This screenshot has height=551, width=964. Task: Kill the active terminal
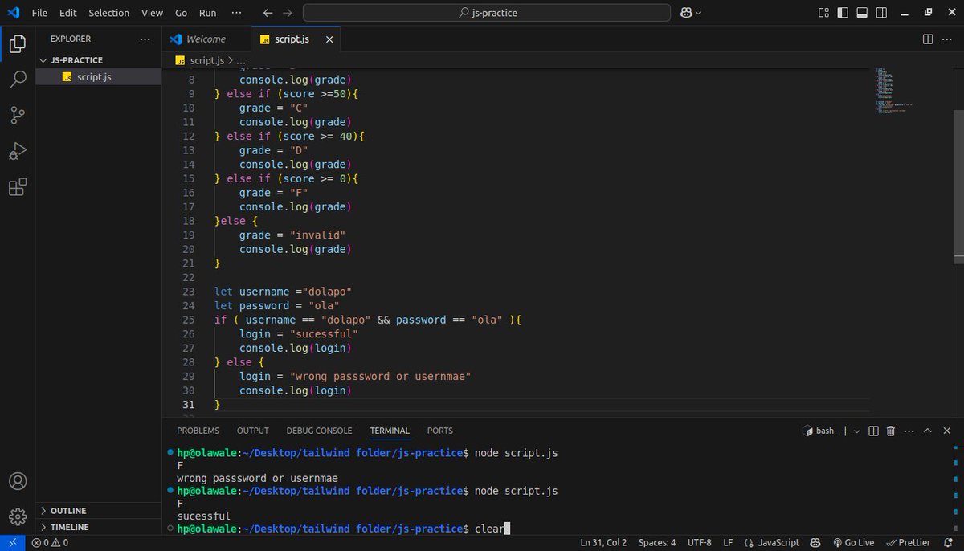pyautogui.click(x=891, y=431)
